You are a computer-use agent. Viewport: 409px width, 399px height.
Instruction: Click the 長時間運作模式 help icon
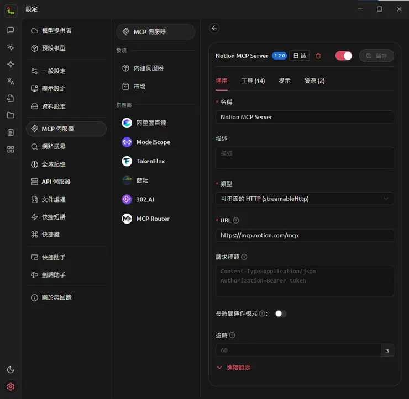point(262,313)
